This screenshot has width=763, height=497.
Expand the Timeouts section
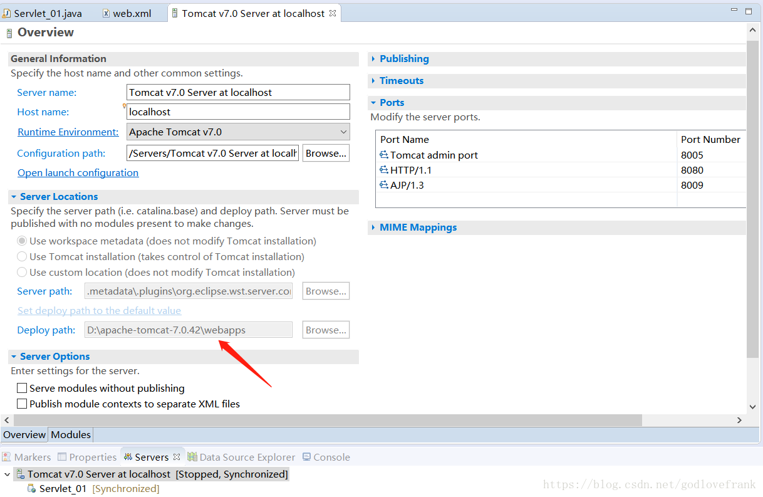pos(373,81)
